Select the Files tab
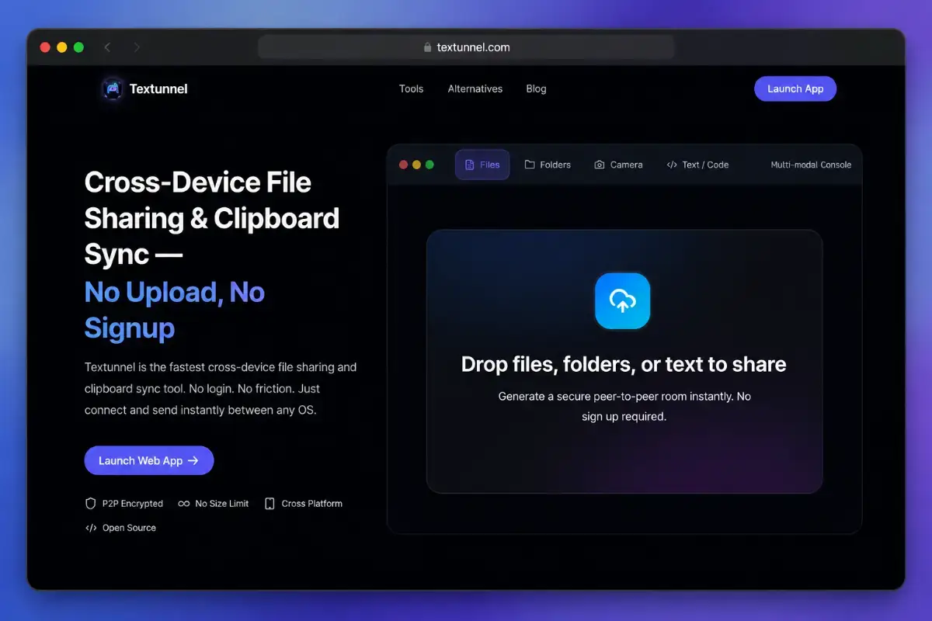 pyautogui.click(x=482, y=165)
